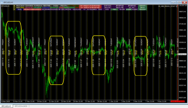Click the green EVENTS button
Viewport: 188px width, 108px height.
(x=142, y=6)
